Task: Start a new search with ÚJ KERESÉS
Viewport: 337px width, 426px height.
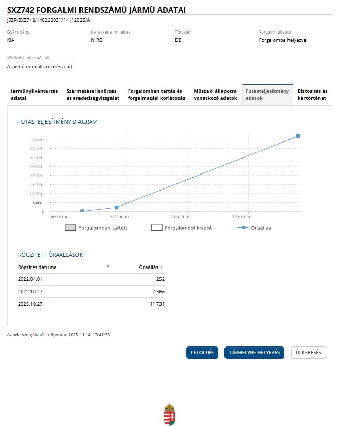Action: click(308, 353)
